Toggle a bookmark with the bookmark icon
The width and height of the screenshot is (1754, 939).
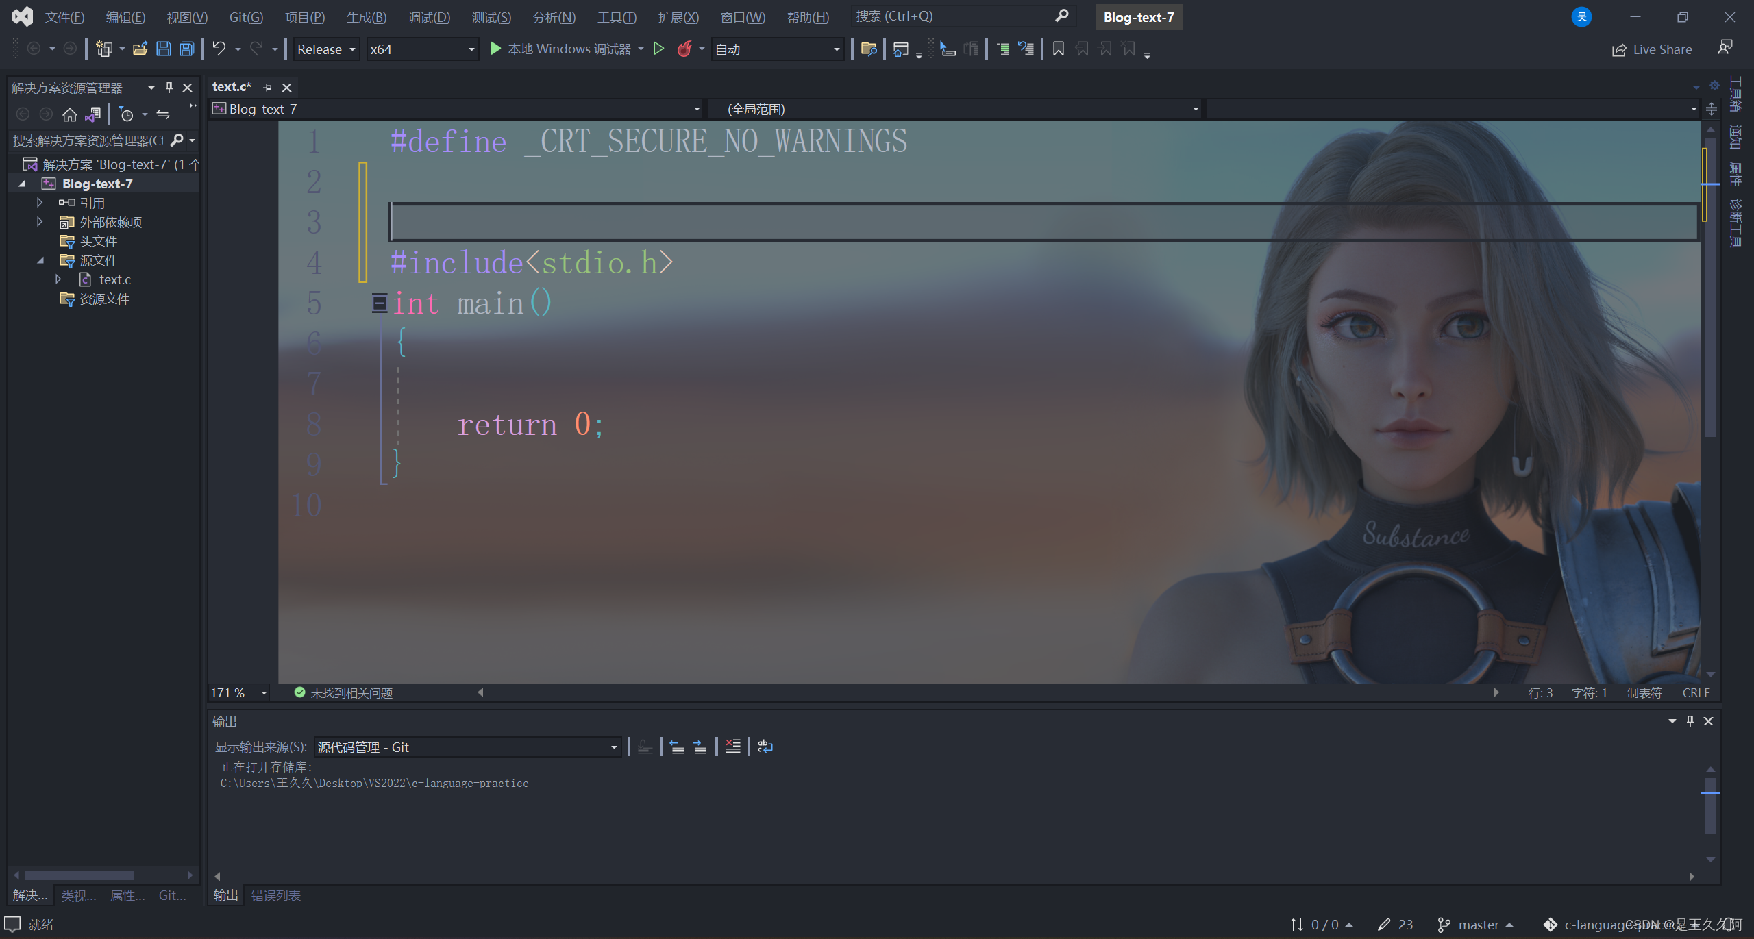(x=1058, y=49)
